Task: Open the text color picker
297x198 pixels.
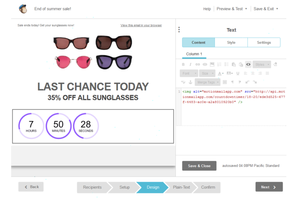Action: tap(220, 73)
